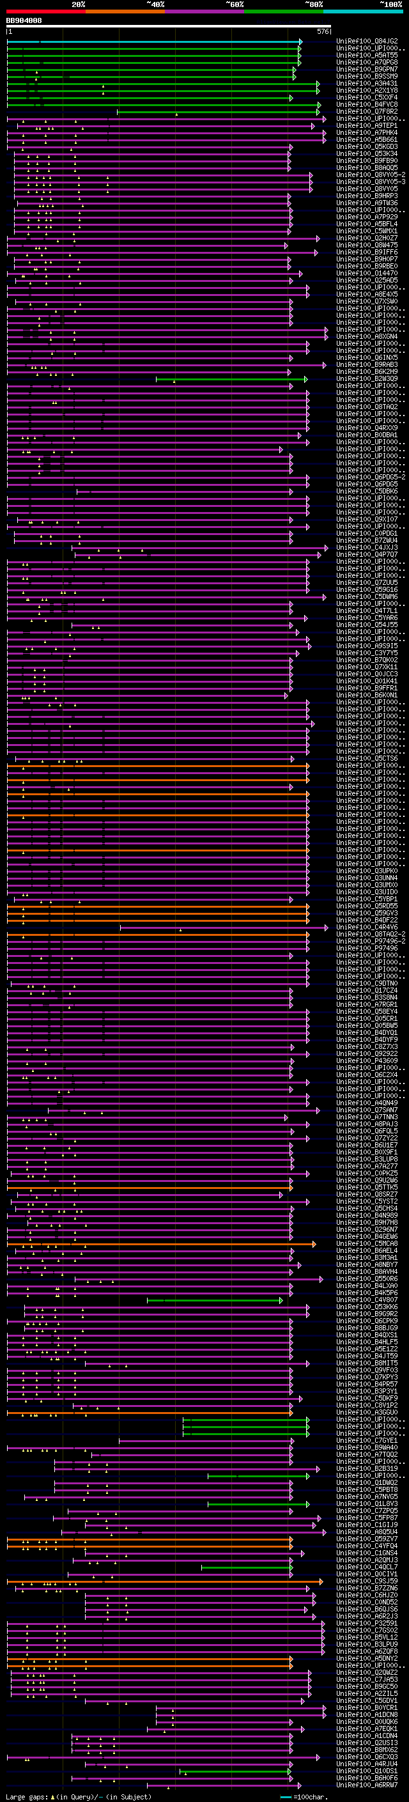The width and height of the screenshot is (409, 1802).
Task: Select hit label UniRef100_A8XGN4
Action: click(x=367, y=336)
